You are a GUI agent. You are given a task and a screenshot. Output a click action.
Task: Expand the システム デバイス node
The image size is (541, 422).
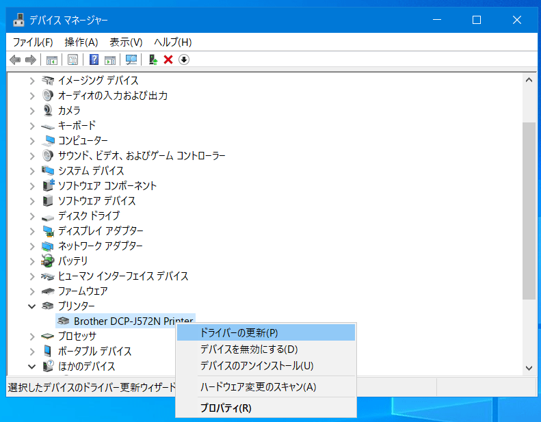point(32,171)
